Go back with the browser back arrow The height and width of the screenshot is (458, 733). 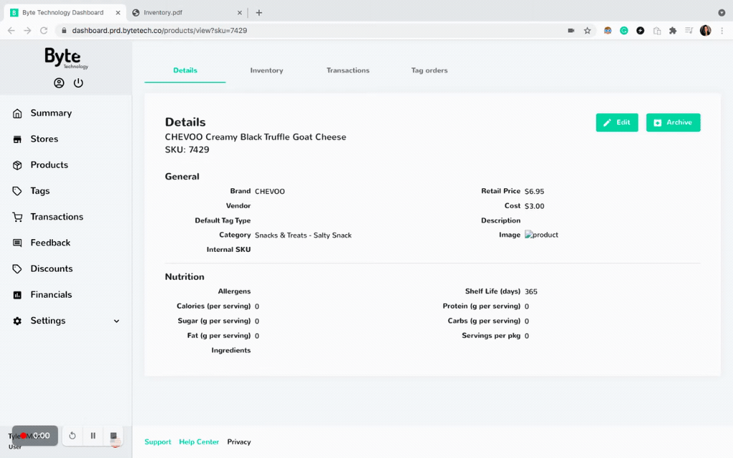[x=11, y=30]
